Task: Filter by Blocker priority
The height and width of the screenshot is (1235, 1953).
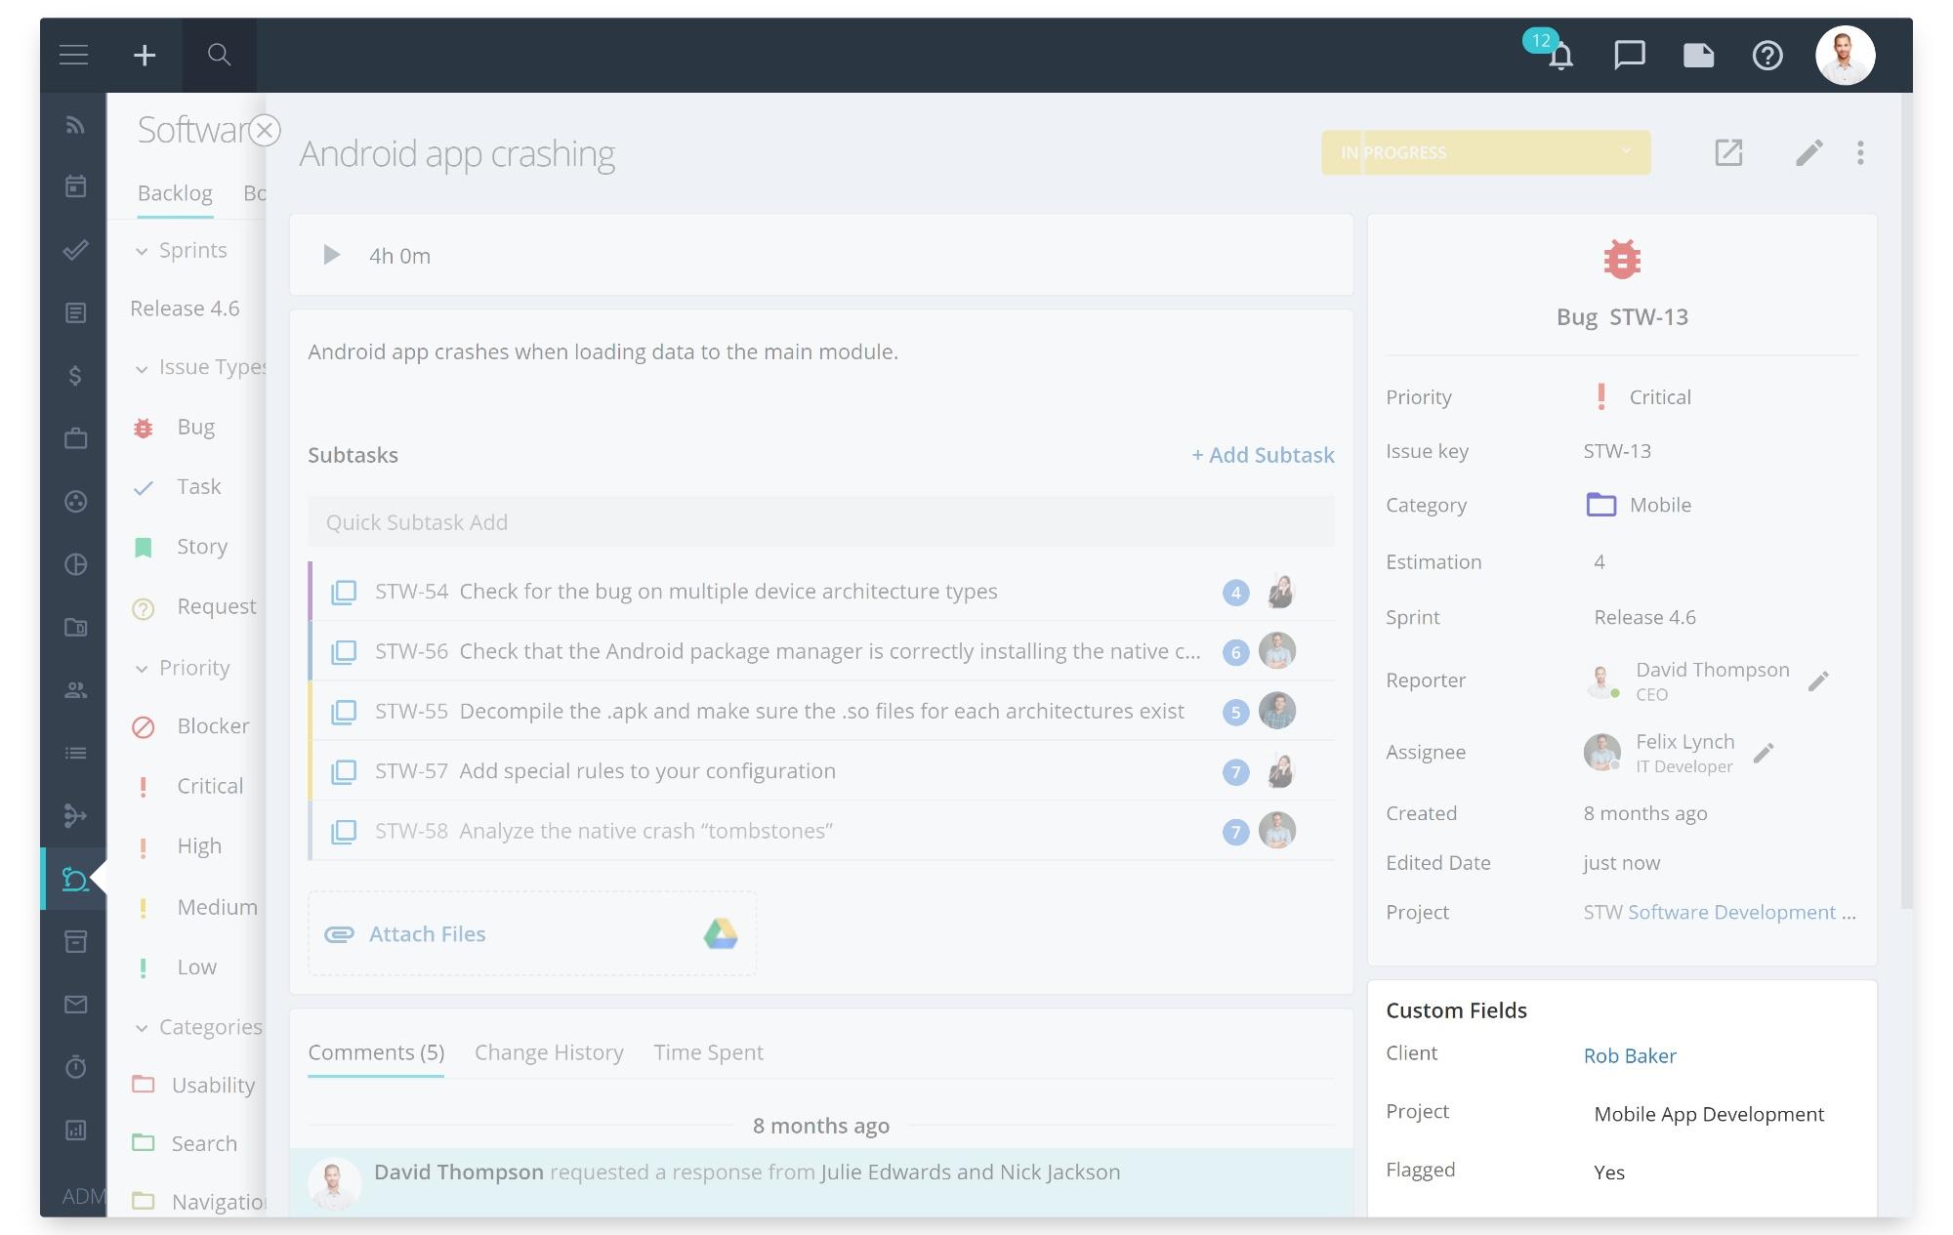Action: tap(213, 726)
